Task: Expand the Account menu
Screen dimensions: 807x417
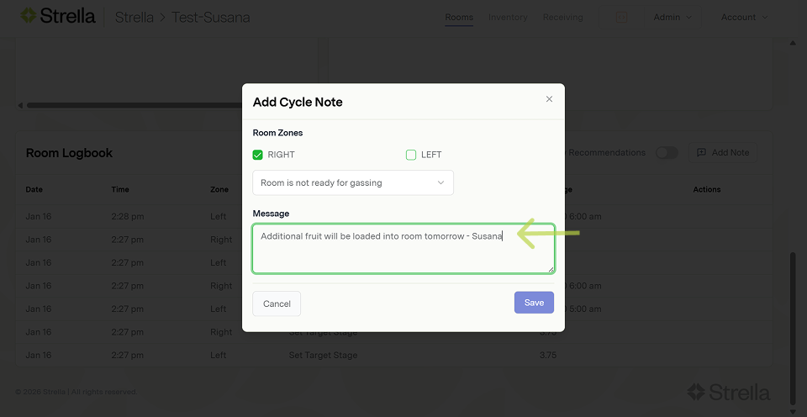Action: click(x=744, y=17)
